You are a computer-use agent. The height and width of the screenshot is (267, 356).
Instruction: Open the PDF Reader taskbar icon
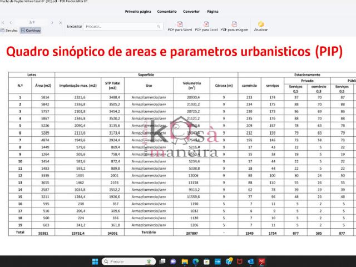click(x=261, y=261)
